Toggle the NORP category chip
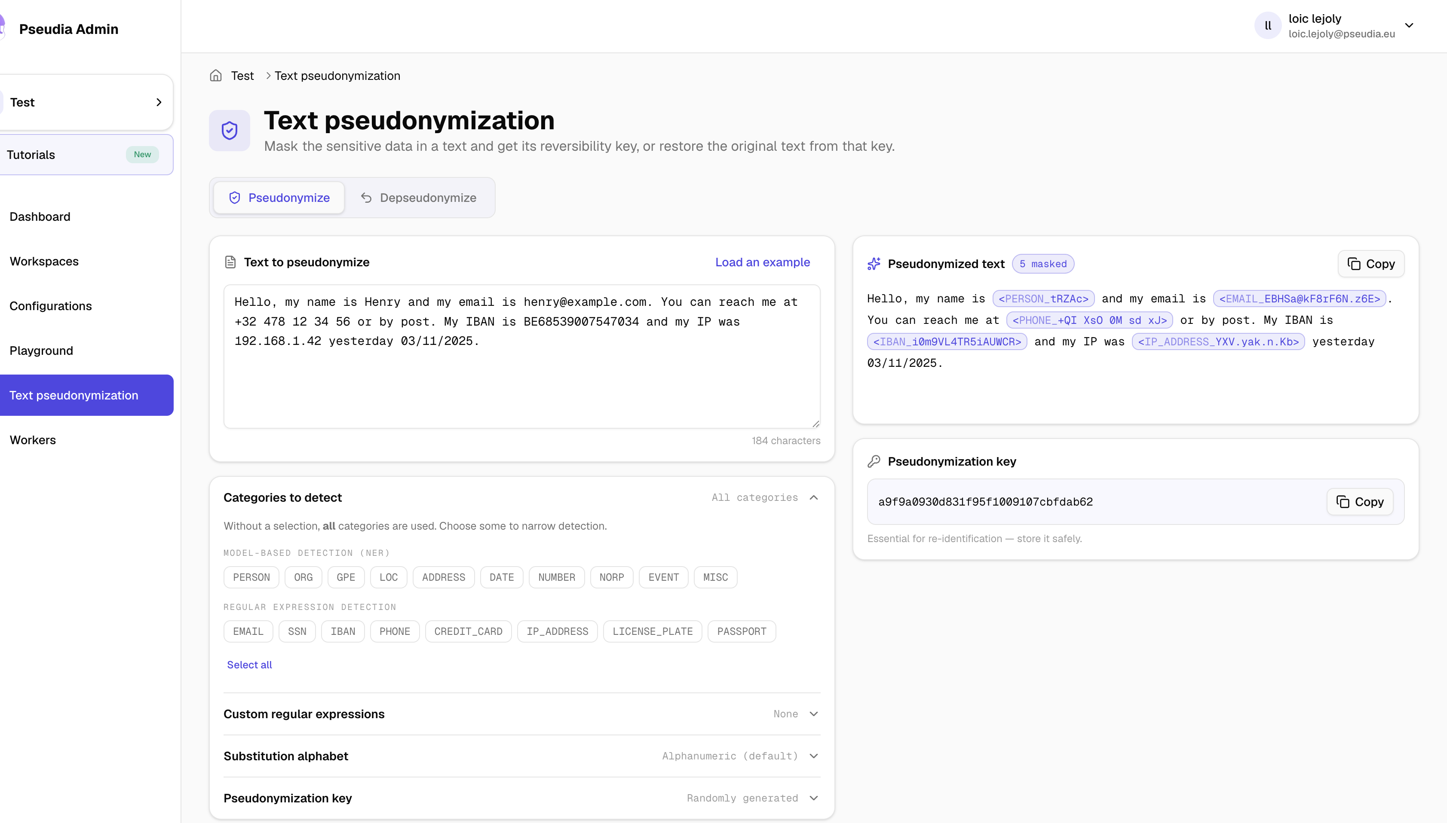This screenshot has width=1447, height=823. click(611, 577)
